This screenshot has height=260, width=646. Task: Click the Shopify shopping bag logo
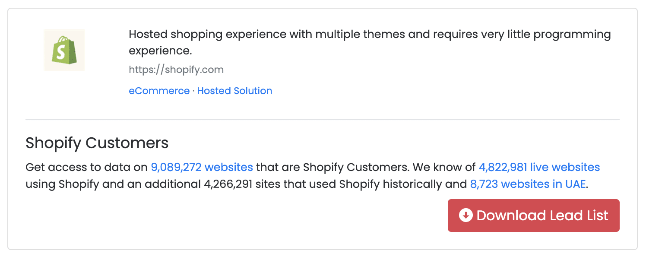coord(64,50)
